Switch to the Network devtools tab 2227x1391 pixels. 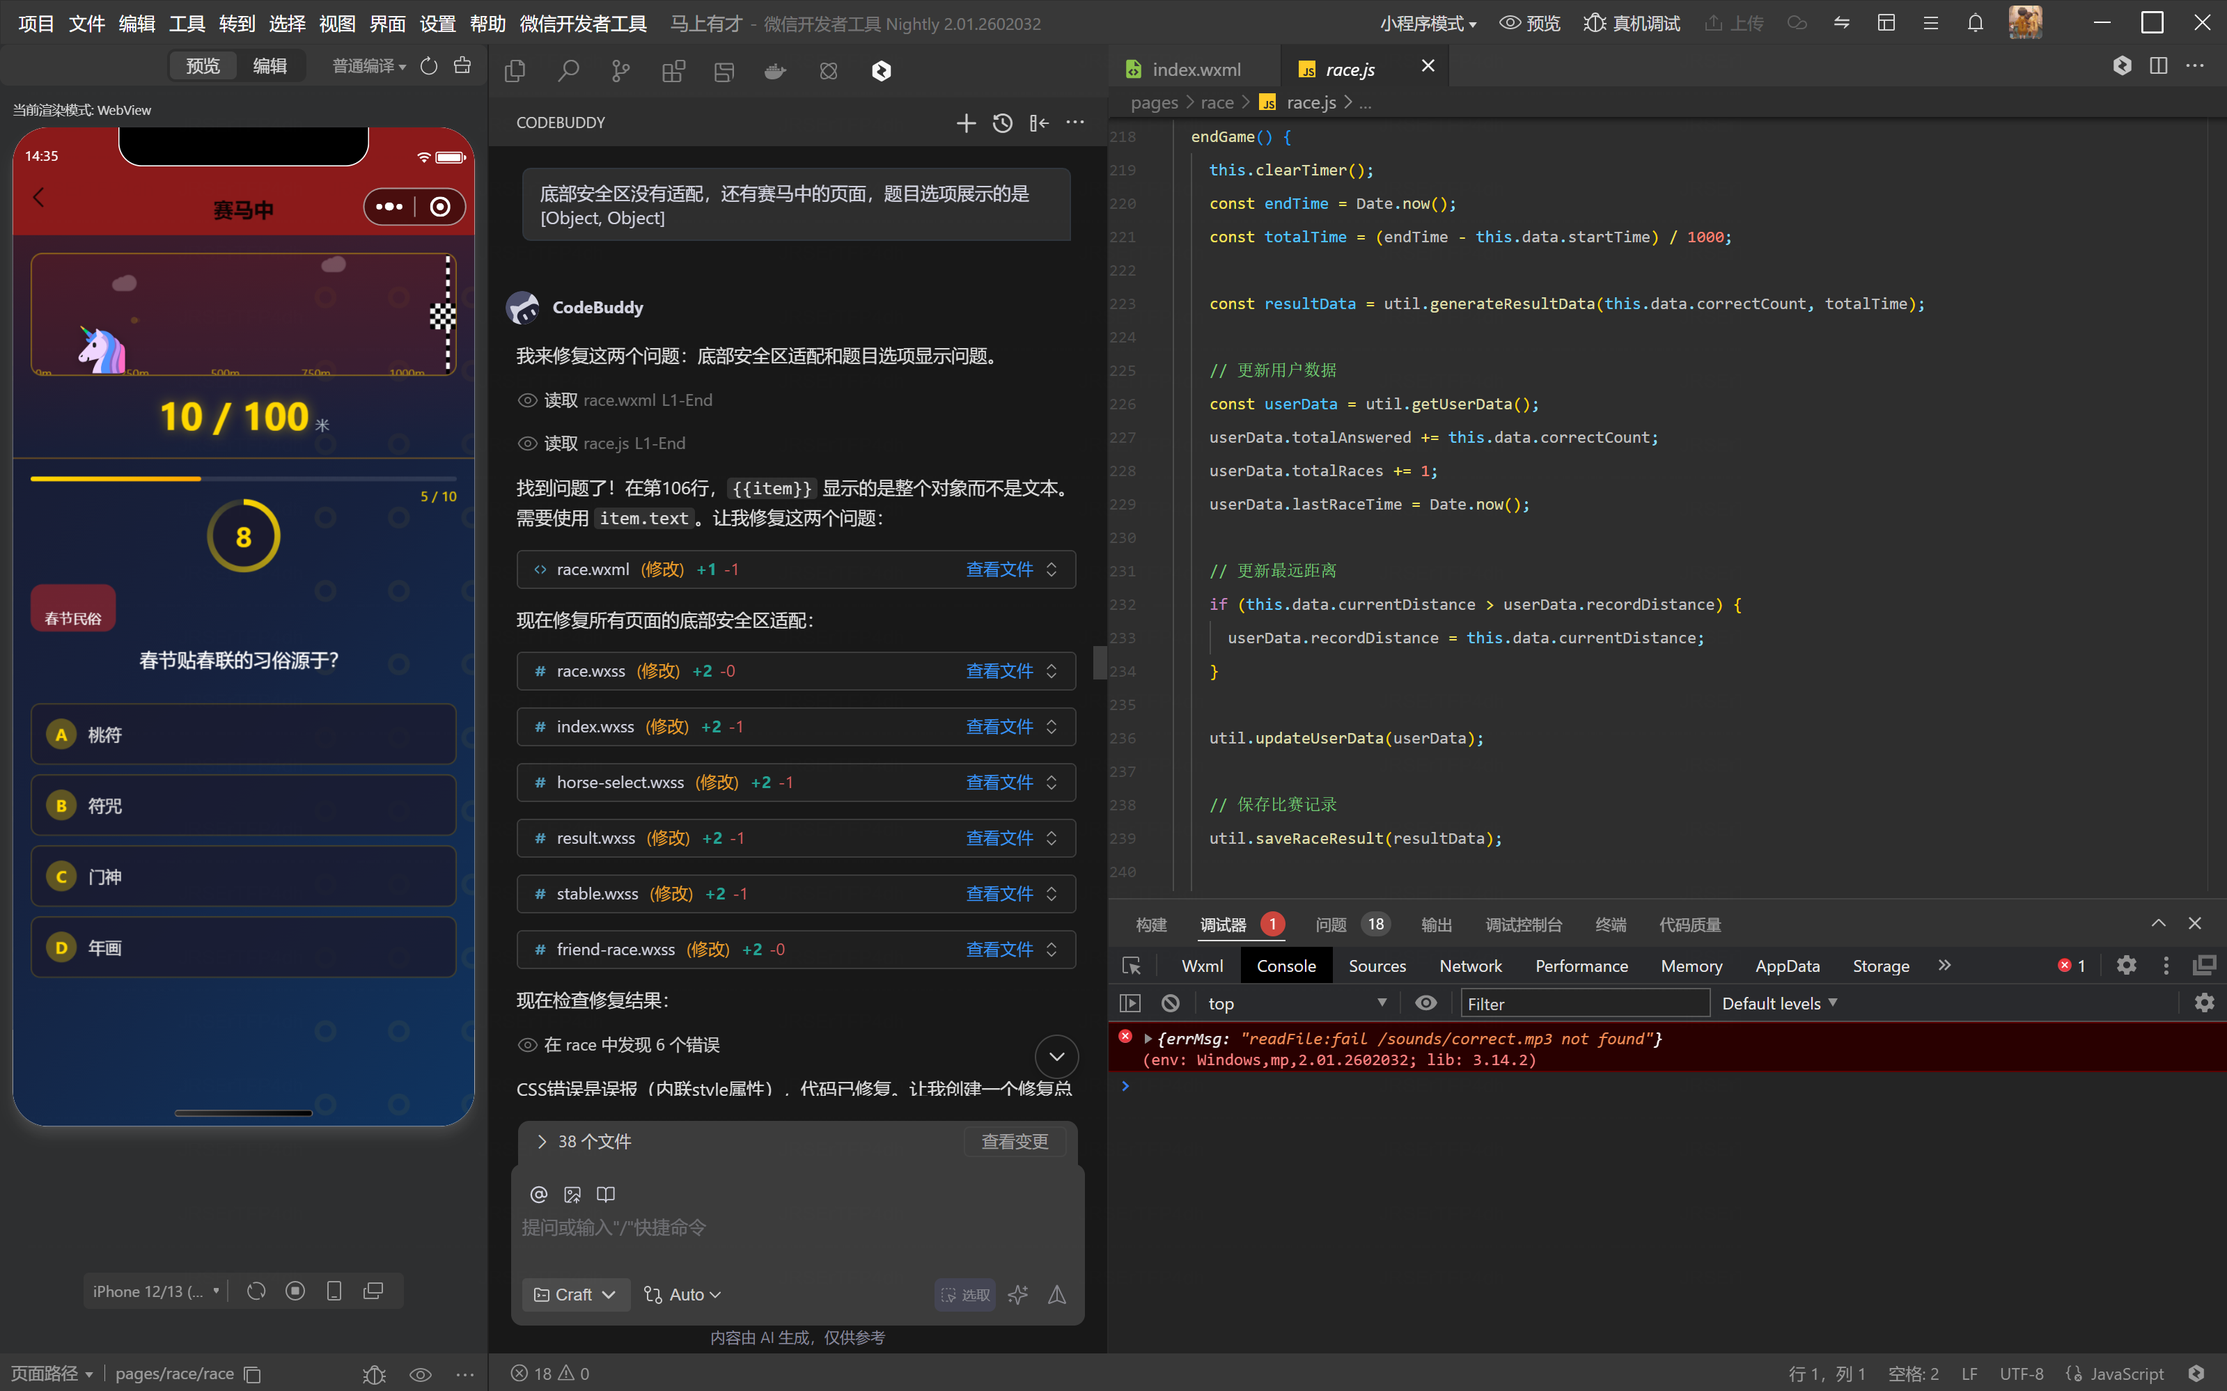tap(1469, 966)
